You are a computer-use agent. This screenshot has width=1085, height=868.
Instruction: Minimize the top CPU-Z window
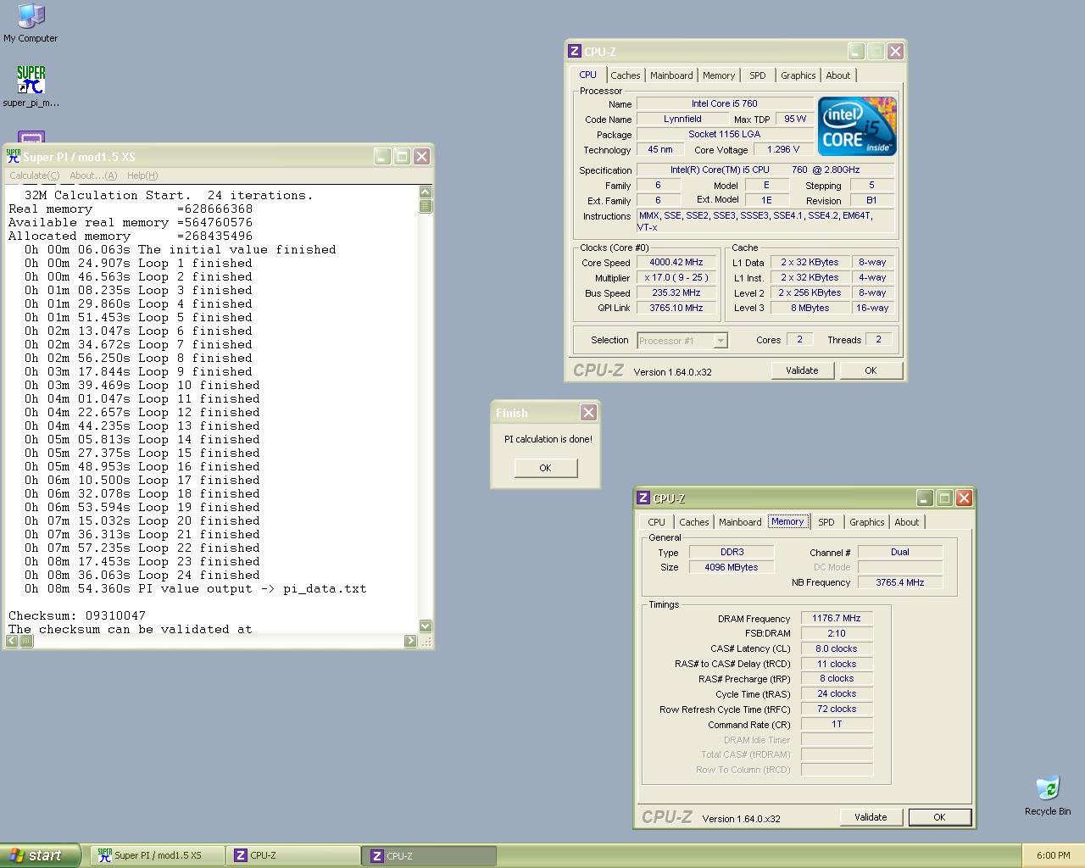pos(856,52)
